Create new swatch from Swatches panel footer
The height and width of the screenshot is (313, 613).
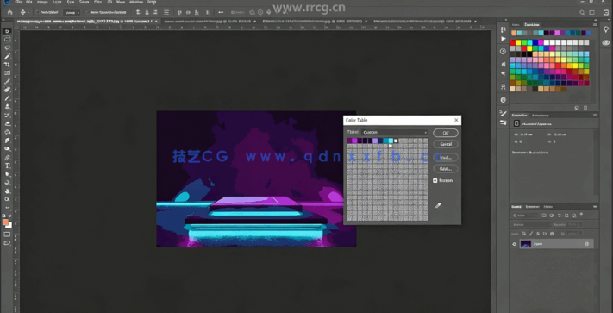click(x=576, y=108)
